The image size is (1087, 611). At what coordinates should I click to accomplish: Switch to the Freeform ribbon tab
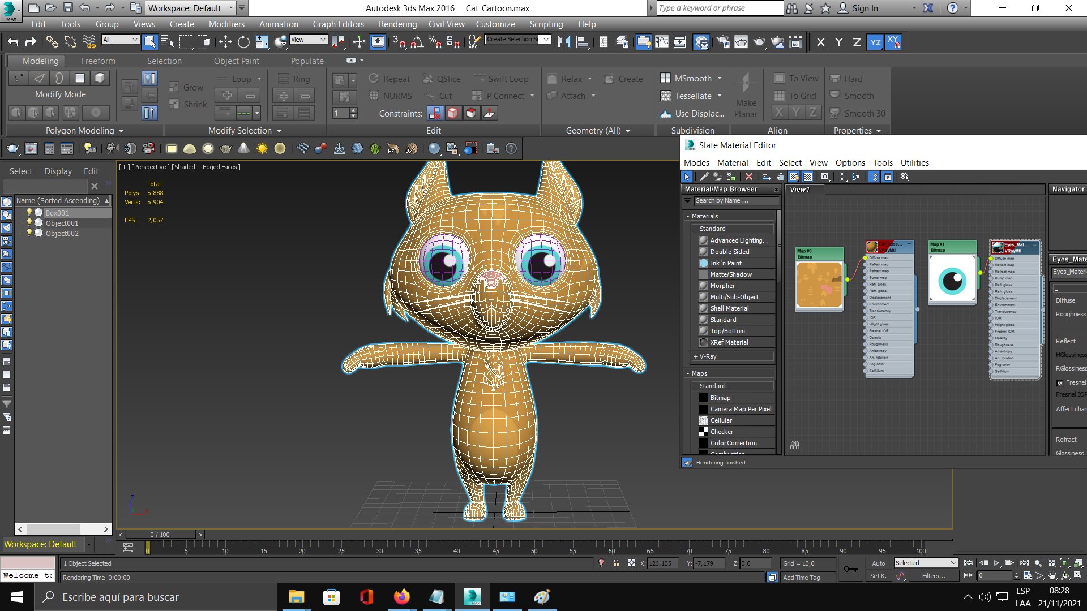(x=98, y=61)
